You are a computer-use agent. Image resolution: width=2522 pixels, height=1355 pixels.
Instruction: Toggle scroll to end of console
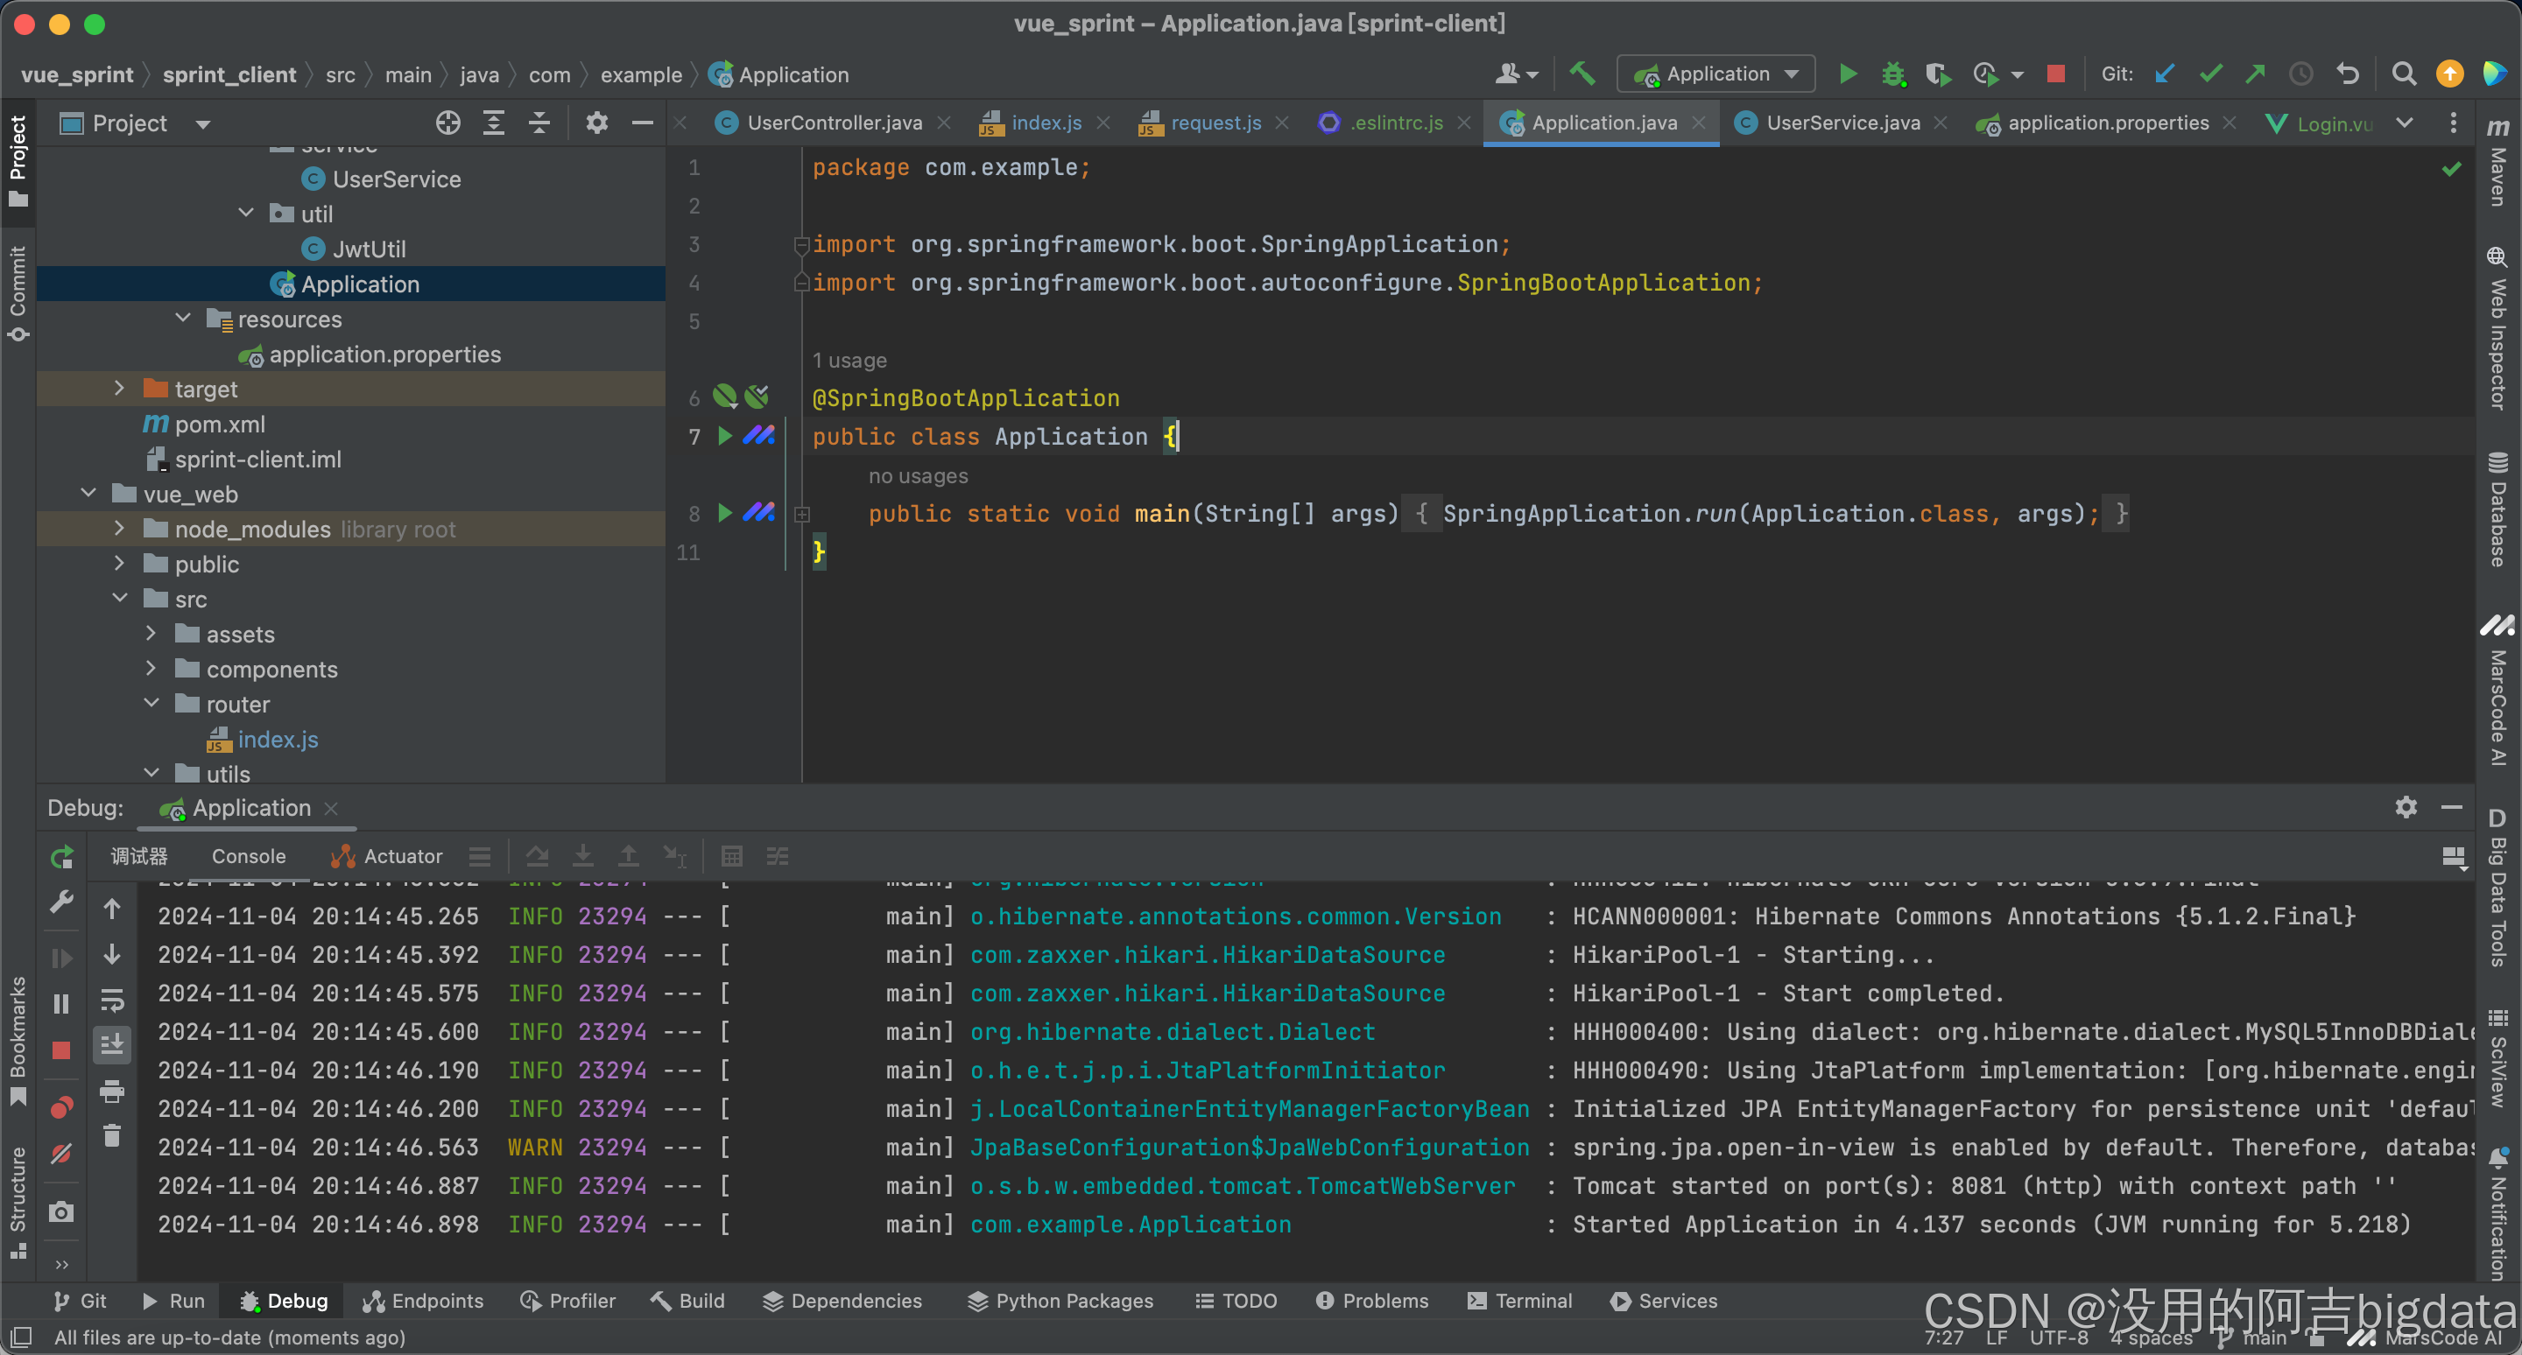coord(111,1045)
